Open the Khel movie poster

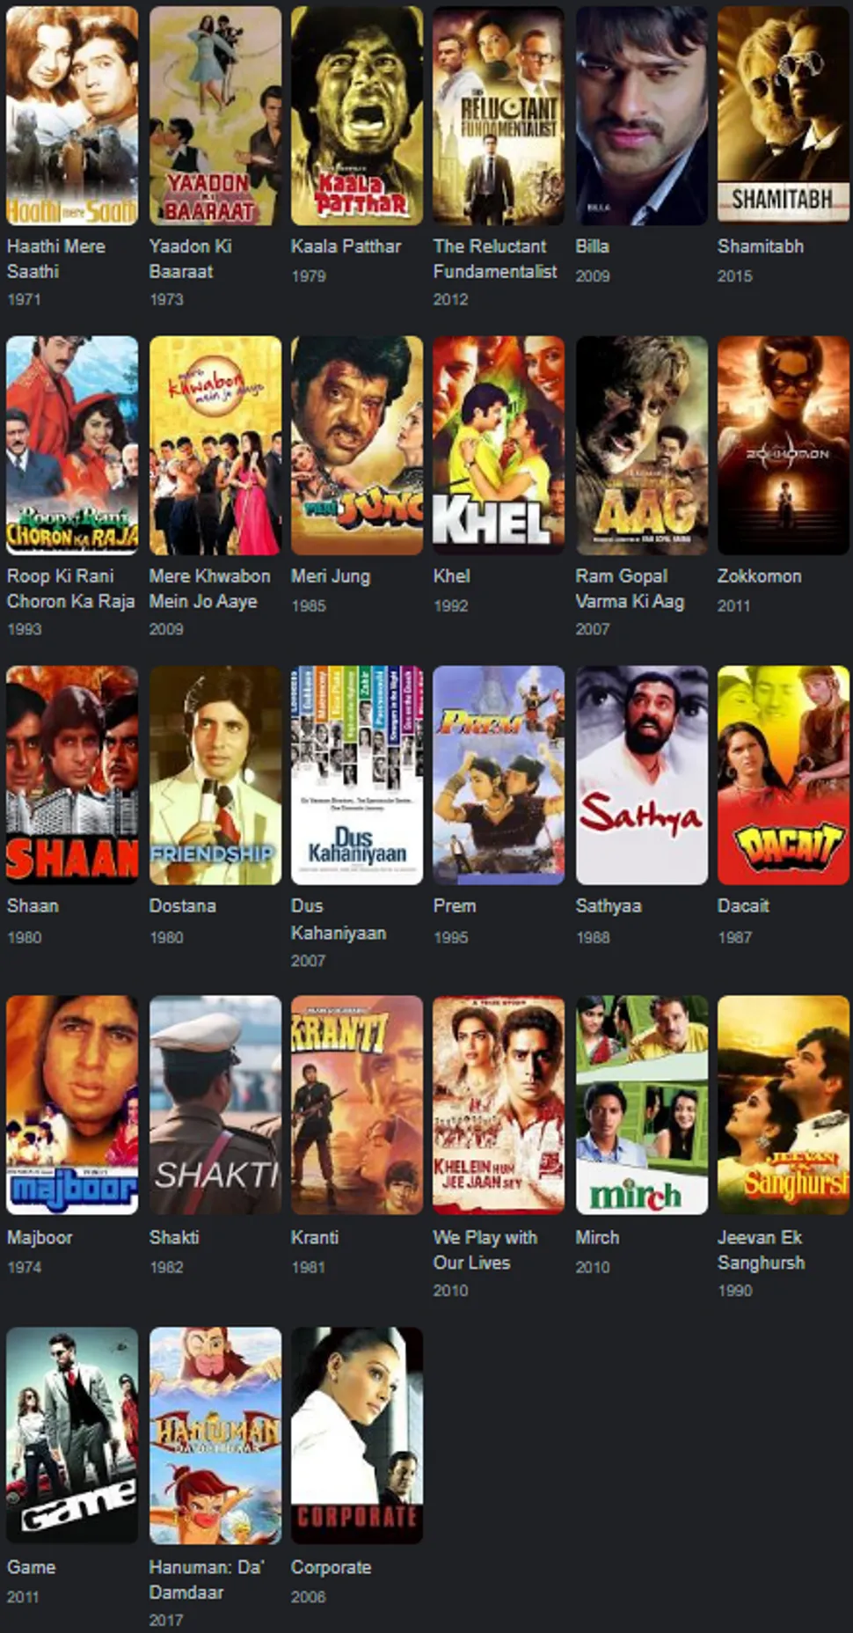click(499, 445)
